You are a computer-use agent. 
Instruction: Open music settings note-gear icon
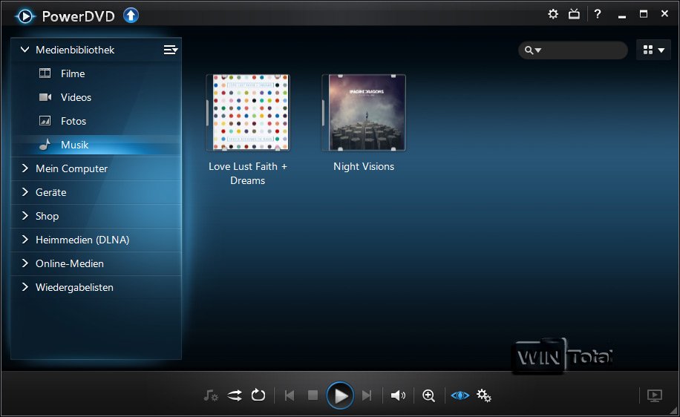211,395
